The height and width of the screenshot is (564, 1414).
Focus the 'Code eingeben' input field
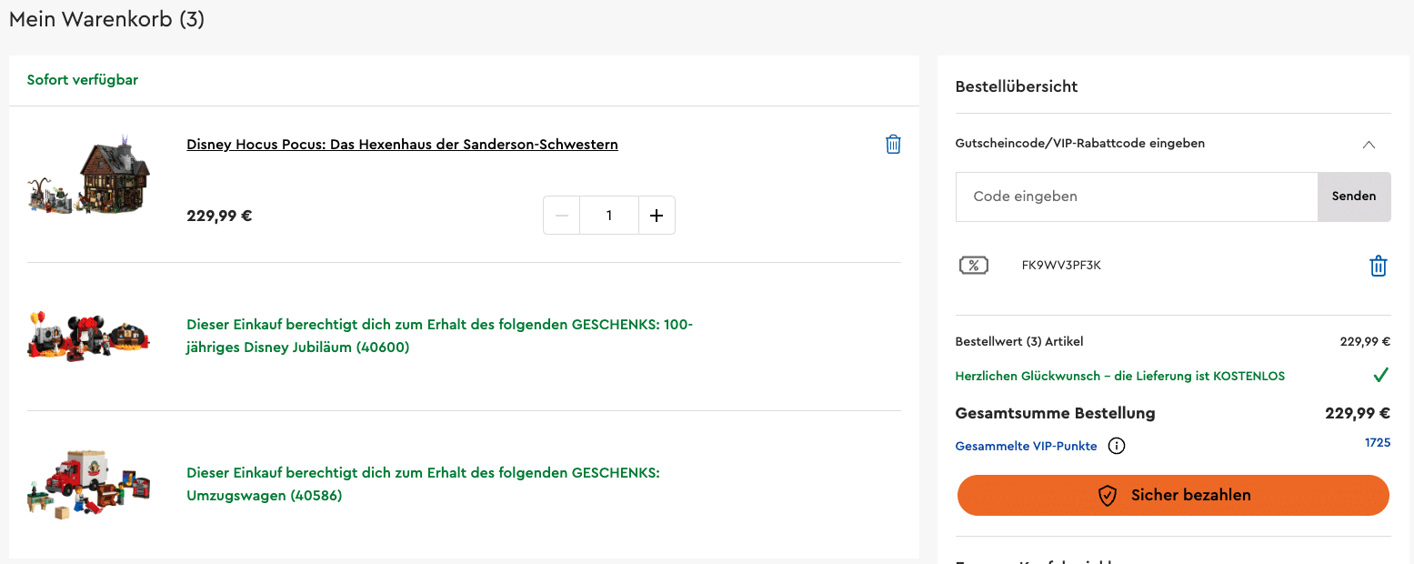pos(1137,196)
